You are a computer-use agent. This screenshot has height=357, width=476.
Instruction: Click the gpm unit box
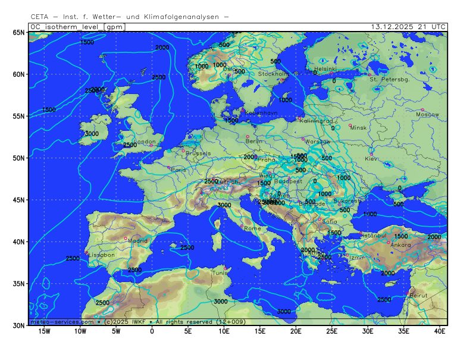click(x=113, y=27)
